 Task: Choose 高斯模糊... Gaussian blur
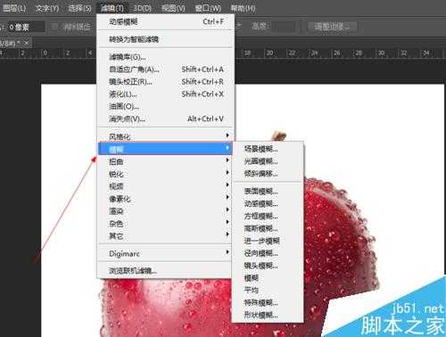(x=268, y=228)
